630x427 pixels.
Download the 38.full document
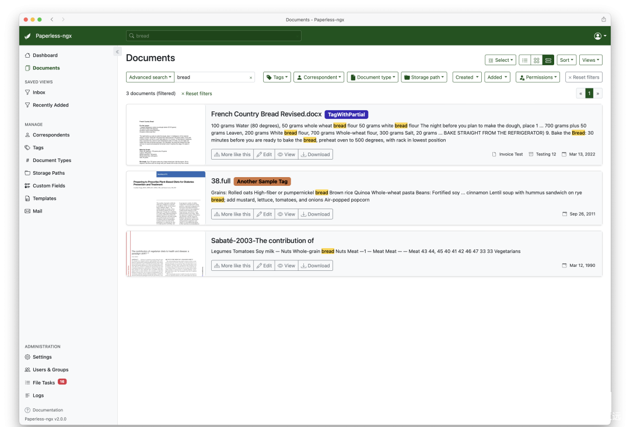[x=316, y=214]
